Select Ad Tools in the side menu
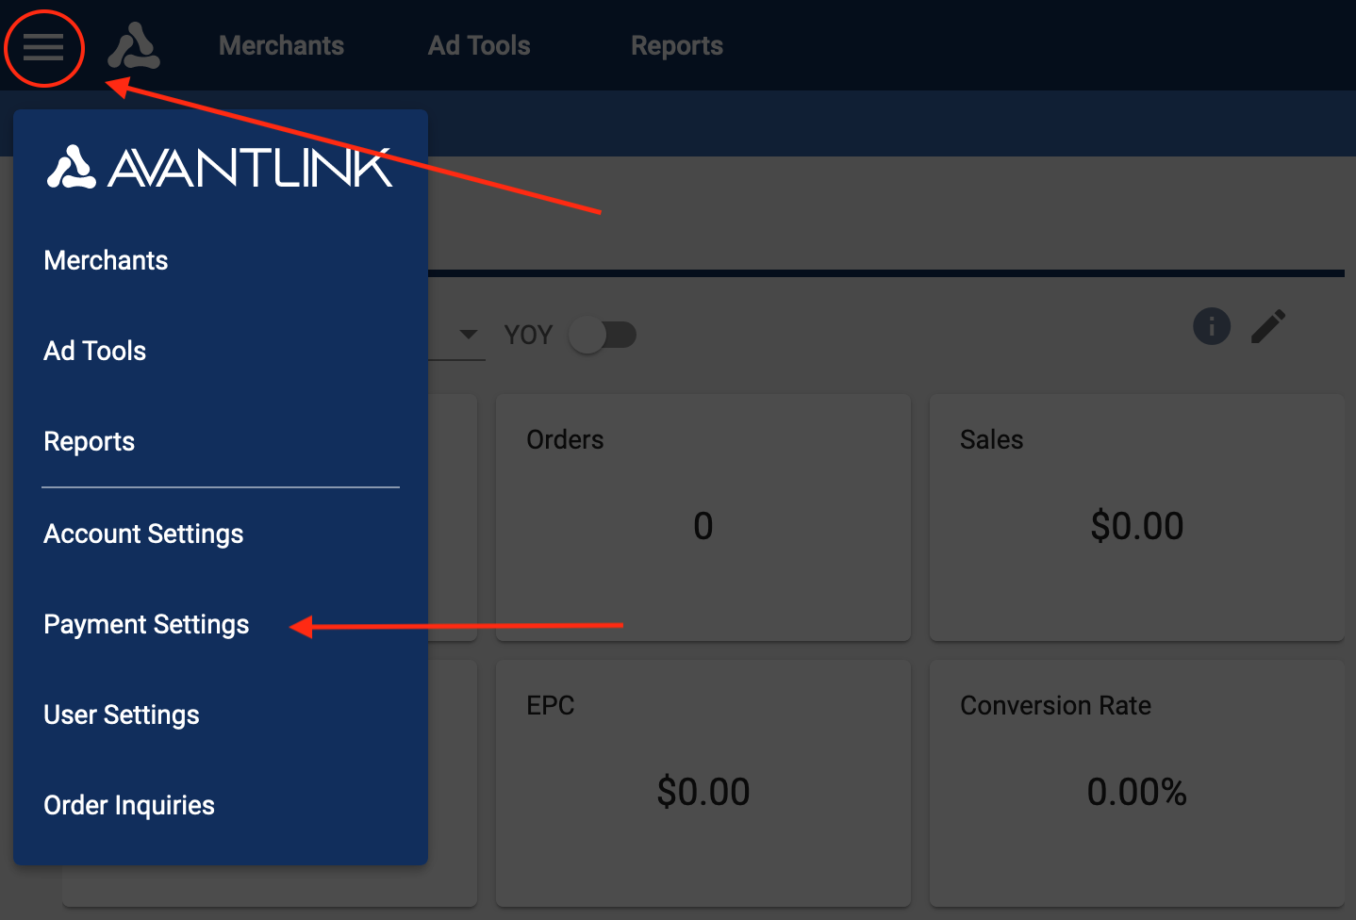1356x920 pixels. (x=94, y=351)
